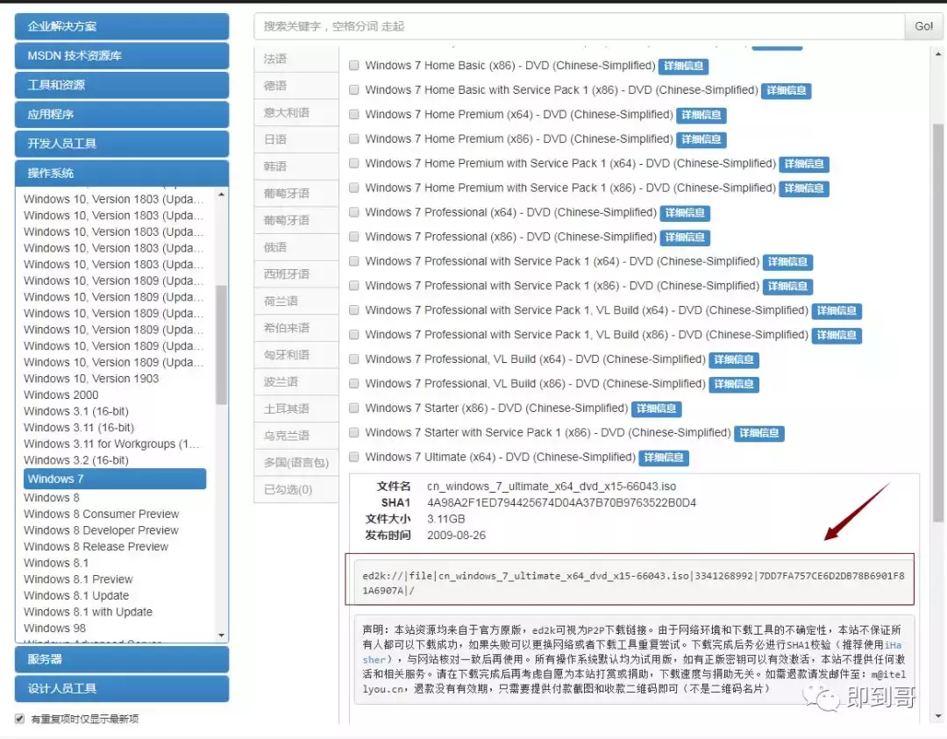Screen dimensions: 947x739
Task: Collapse 操作系统 category header
Action: pos(121,173)
